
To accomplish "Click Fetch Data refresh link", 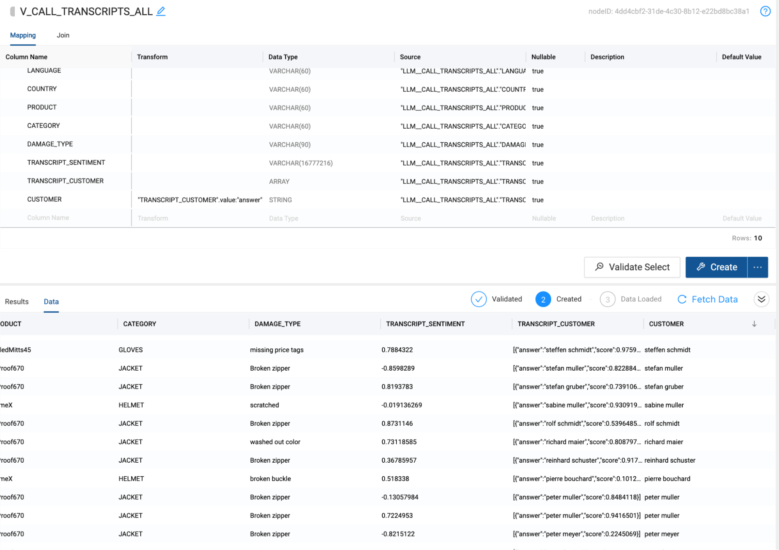I will [708, 299].
